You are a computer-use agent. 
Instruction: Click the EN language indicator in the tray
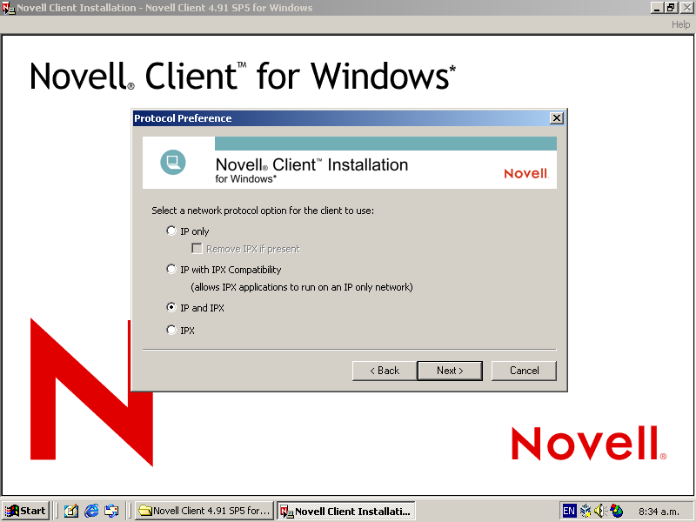click(x=569, y=511)
